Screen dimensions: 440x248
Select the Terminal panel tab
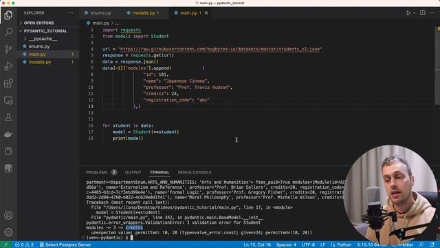[x=159, y=172]
